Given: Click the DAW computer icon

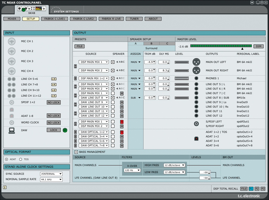Looking at the screenshot, I should [12, 130].
